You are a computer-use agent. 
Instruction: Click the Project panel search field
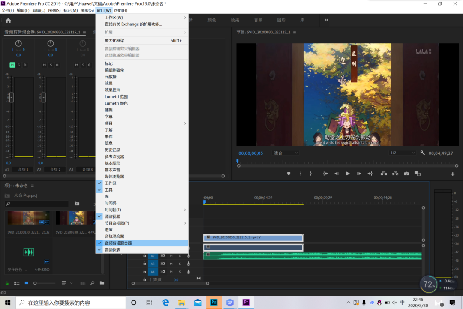(x=37, y=204)
